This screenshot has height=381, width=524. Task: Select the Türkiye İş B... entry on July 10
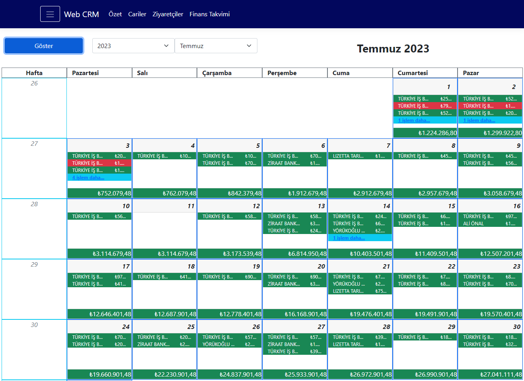pos(99,217)
